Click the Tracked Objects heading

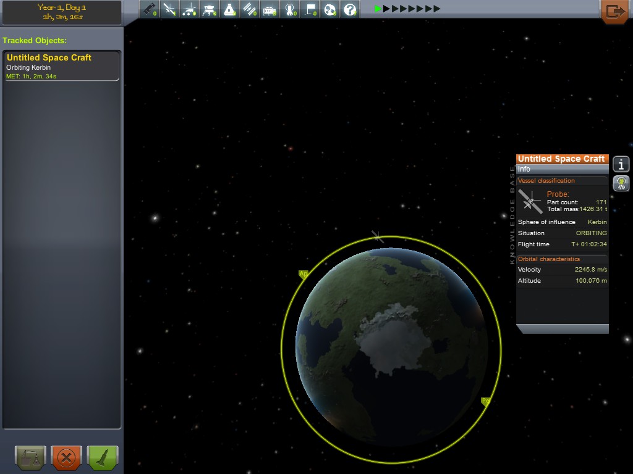coord(35,41)
